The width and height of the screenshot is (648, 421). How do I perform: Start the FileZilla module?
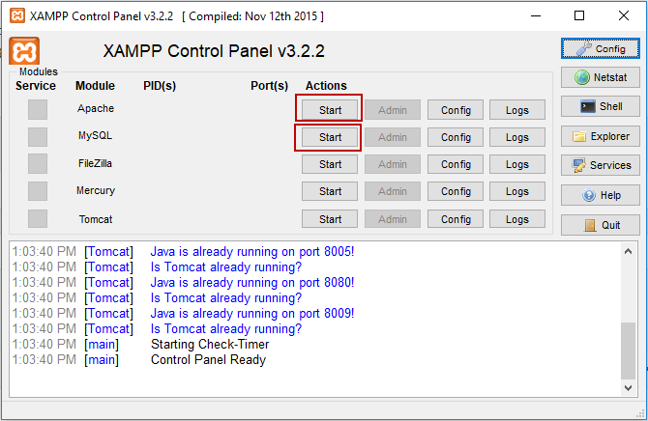(x=330, y=164)
